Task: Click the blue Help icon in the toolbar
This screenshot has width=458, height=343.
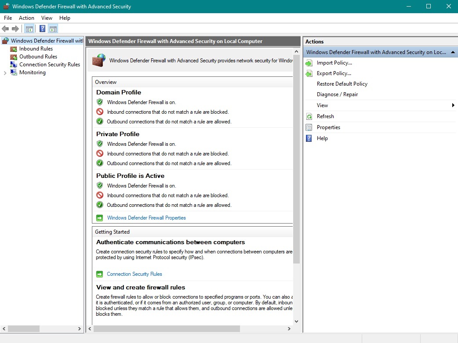Action: pos(42,29)
